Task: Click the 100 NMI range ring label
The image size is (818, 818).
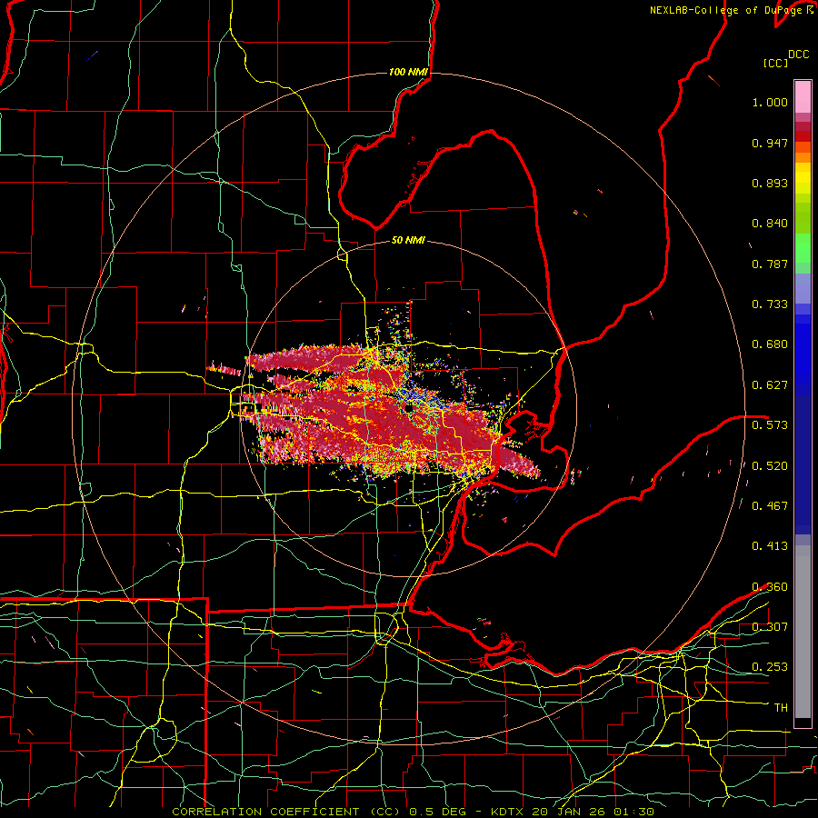Action: pos(408,72)
